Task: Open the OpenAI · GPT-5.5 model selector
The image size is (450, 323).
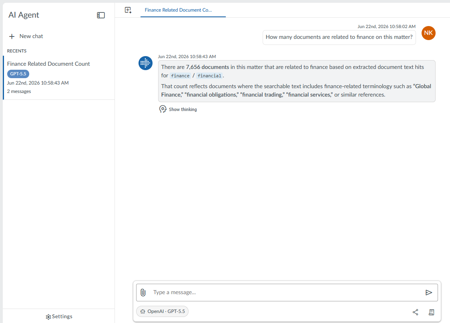Action: [163, 311]
